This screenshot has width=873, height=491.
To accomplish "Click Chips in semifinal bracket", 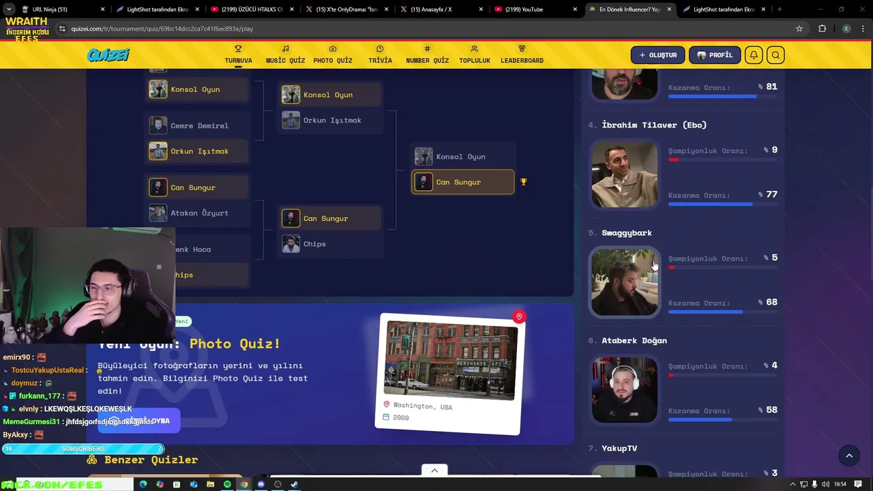I will 330,244.
